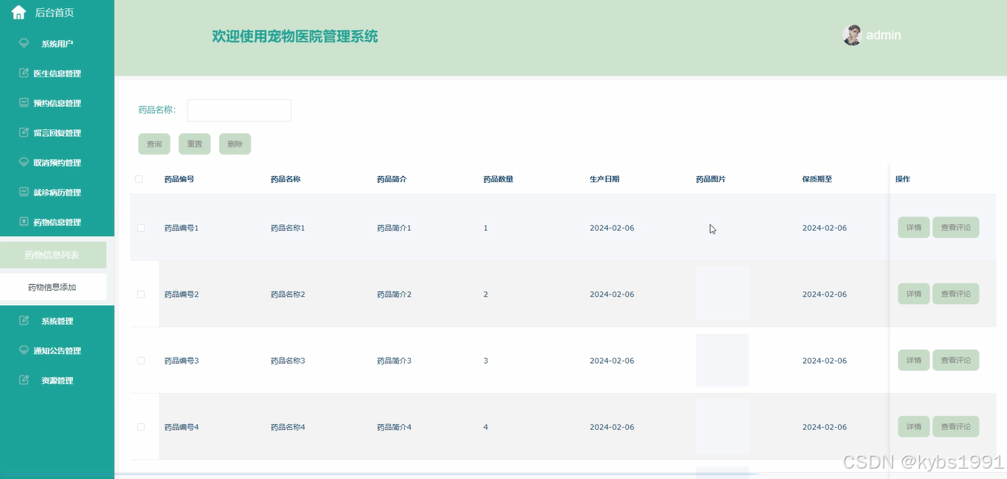
Task: Click the icon beside 预约信息管理
Action: [24, 103]
